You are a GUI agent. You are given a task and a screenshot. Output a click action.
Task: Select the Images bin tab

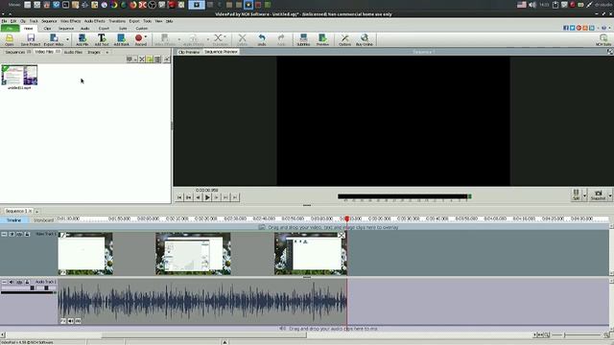[94, 52]
